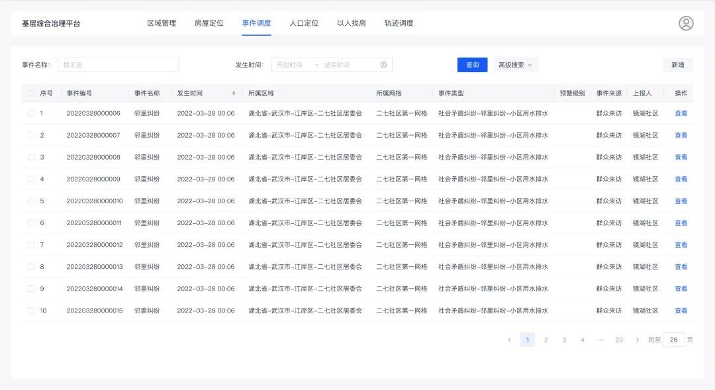Expand the 高级搜索 dropdown
Viewport: 715px width, 390px height.
pos(515,65)
